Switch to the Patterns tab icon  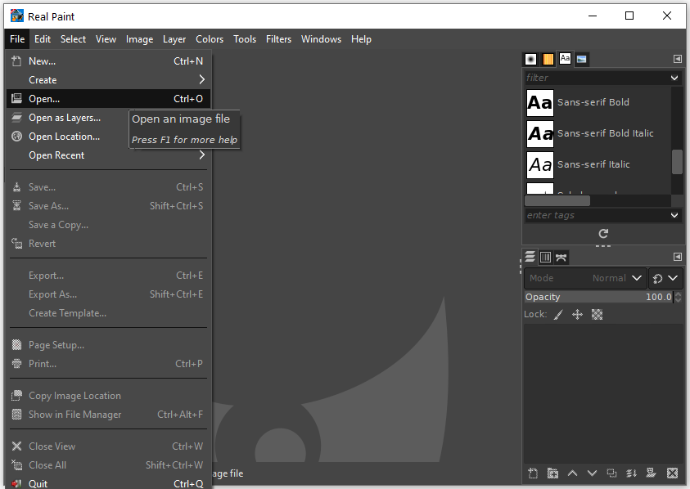tap(548, 59)
